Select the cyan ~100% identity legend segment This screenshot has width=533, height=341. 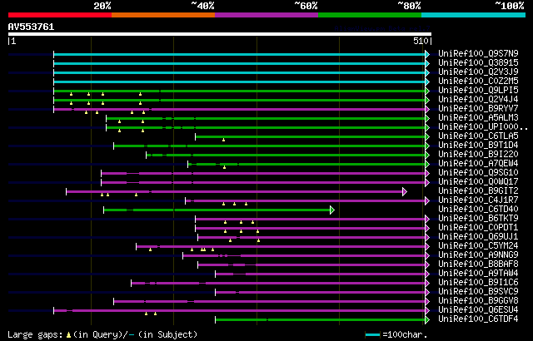click(474, 15)
